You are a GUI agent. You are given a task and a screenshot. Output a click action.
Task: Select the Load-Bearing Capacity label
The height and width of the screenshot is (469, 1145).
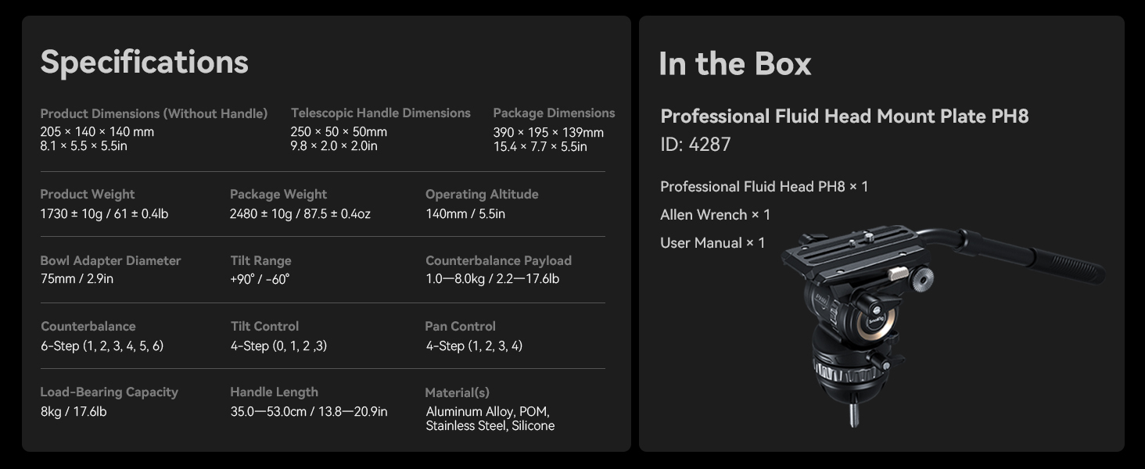tap(109, 392)
